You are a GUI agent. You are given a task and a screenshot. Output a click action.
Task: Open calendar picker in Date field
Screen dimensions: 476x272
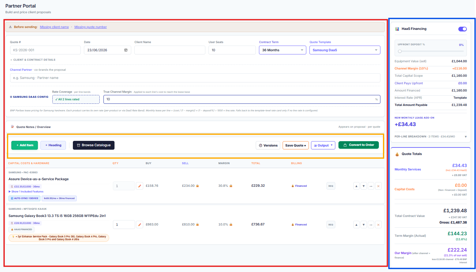coord(126,50)
